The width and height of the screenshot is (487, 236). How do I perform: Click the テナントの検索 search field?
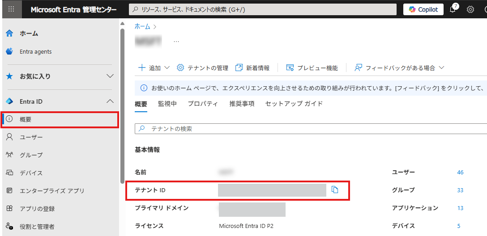[x=311, y=129]
